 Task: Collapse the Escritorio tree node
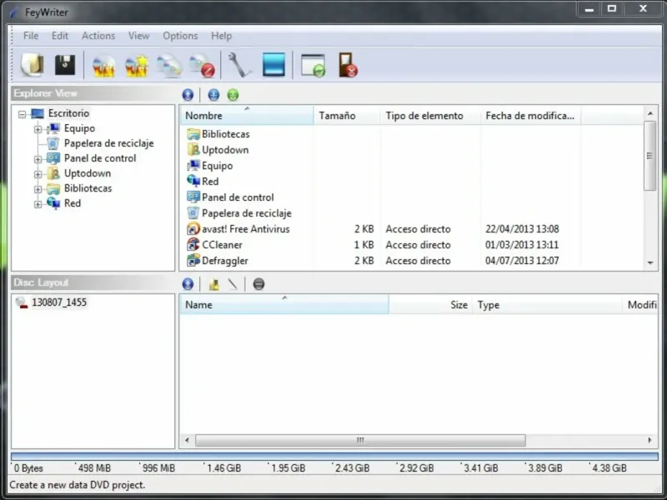[x=23, y=114]
